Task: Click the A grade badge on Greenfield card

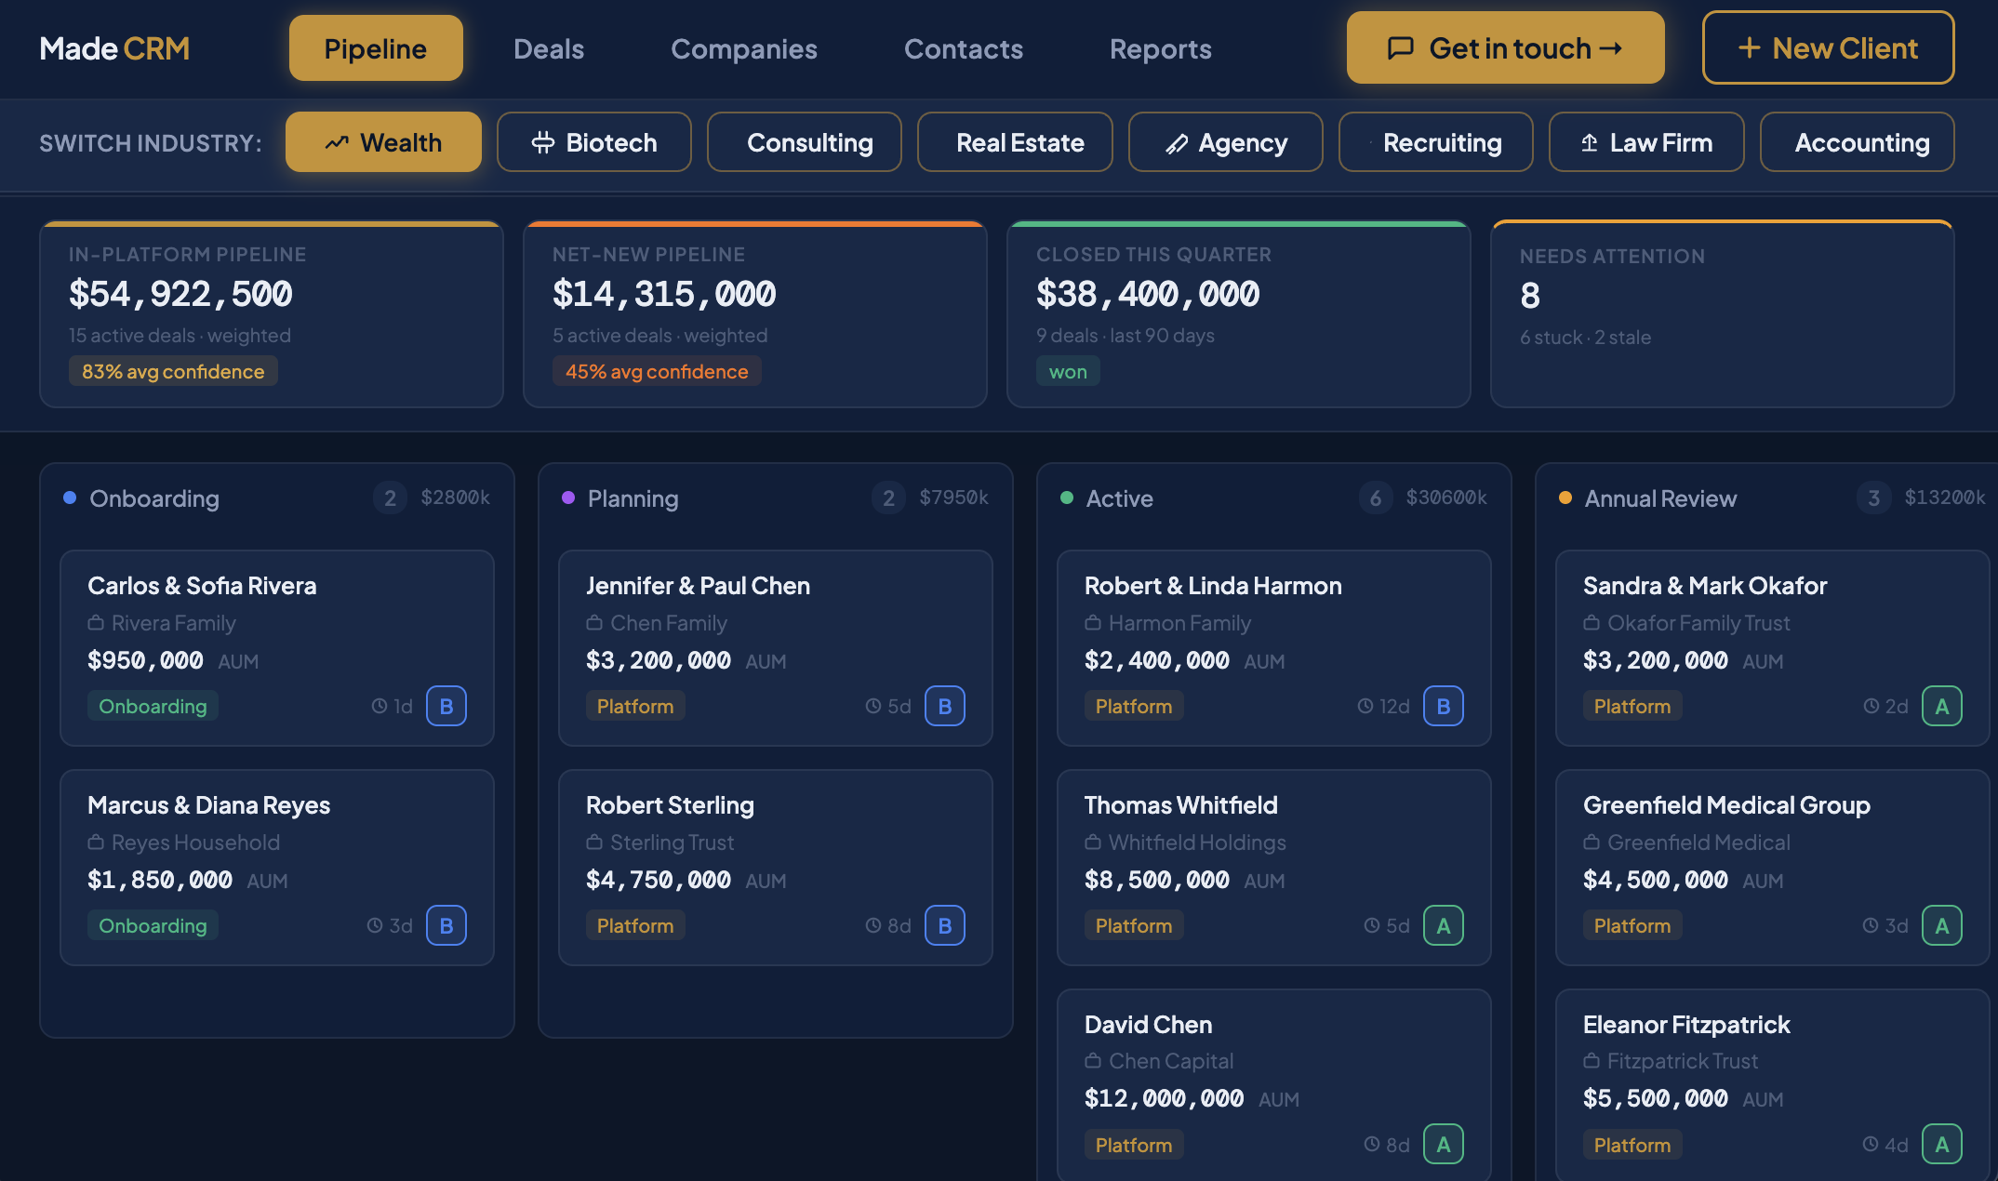Action: pyautogui.click(x=1942, y=925)
